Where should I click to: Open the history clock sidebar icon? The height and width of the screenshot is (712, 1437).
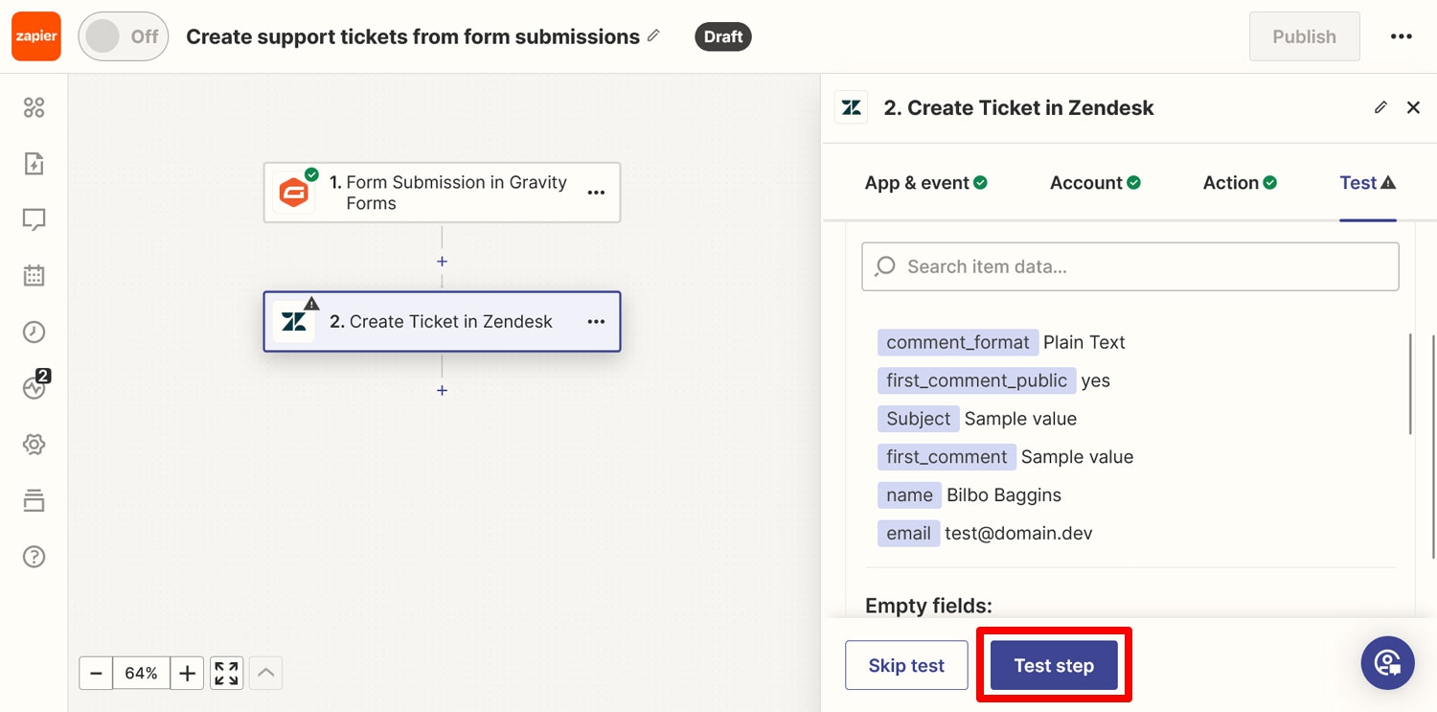click(34, 332)
